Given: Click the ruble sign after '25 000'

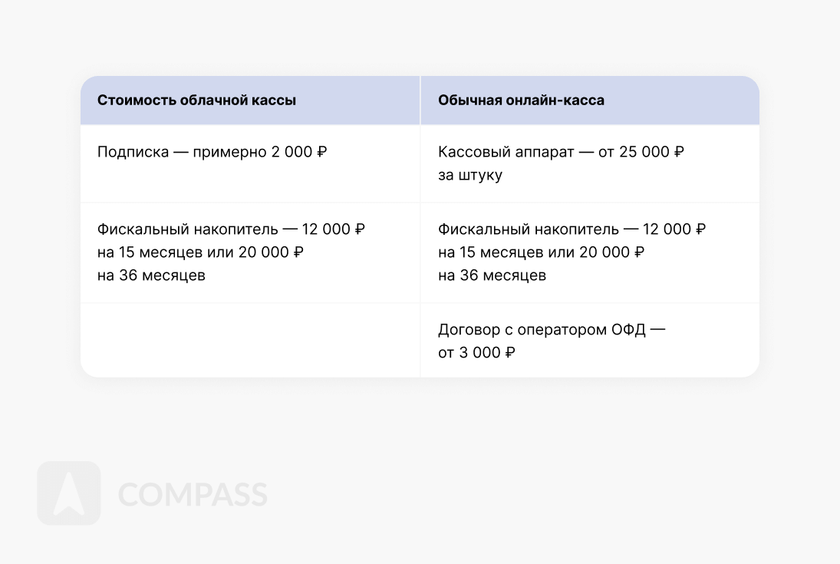Looking at the screenshot, I should 678,152.
